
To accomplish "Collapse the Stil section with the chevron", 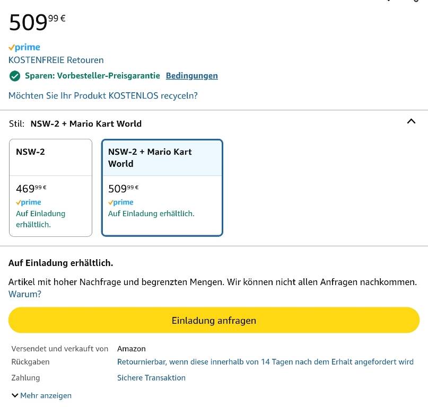I will (x=411, y=121).
